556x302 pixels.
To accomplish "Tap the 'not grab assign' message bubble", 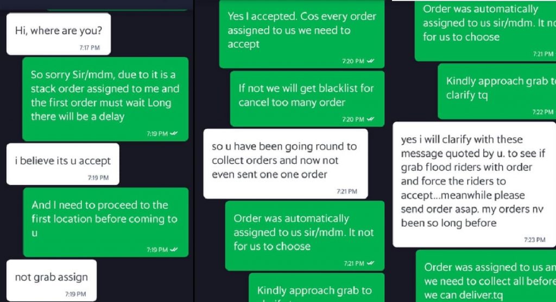I will (x=52, y=280).
